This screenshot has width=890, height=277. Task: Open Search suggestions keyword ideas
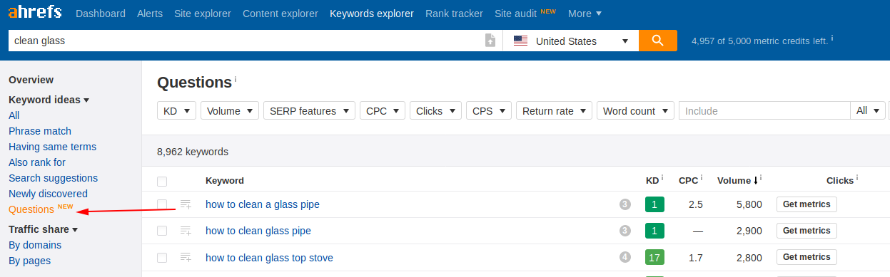pos(53,178)
